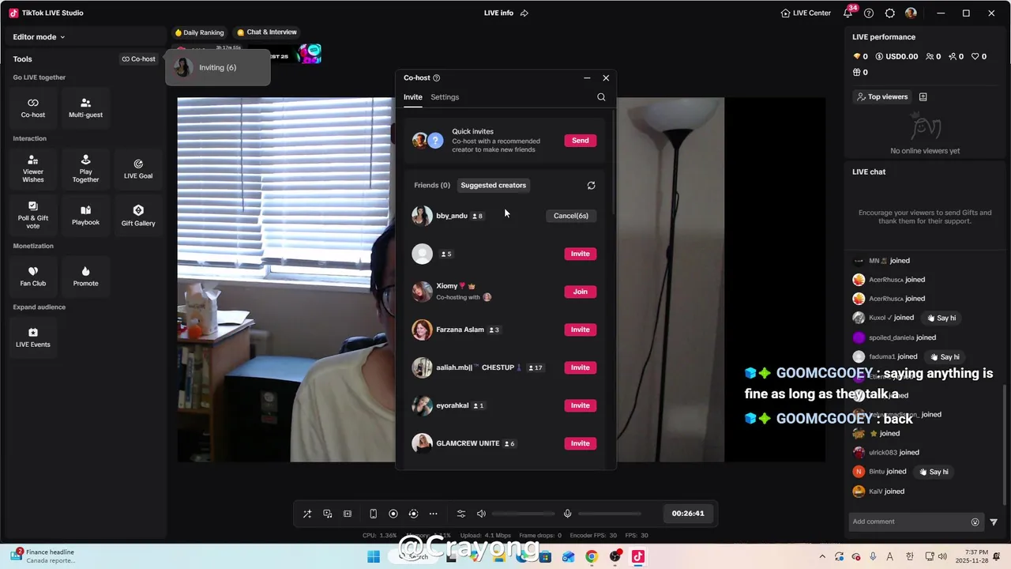Open the Co-host tool in Tools panel
This screenshot has width=1011, height=569.
tap(33, 107)
